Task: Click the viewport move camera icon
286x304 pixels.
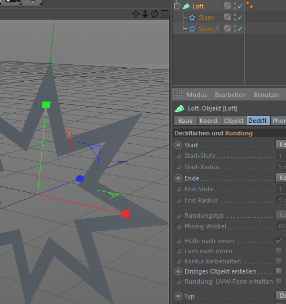Action: click(x=136, y=14)
